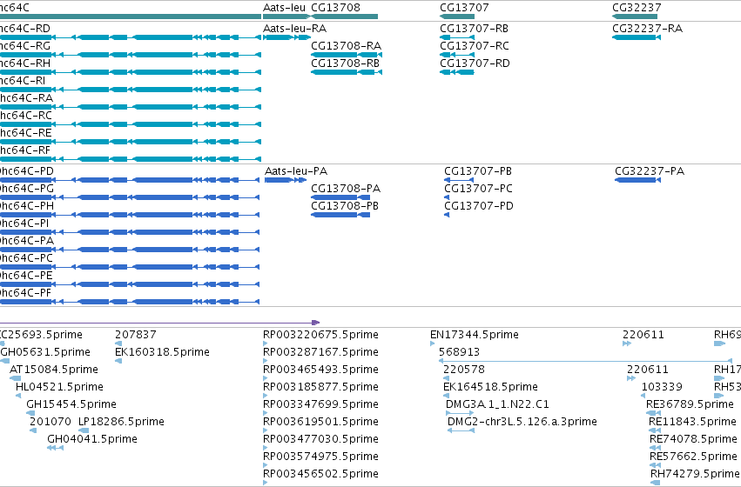Click the 220578 EST label
The height and width of the screenshot is (487, 741).
464,370
